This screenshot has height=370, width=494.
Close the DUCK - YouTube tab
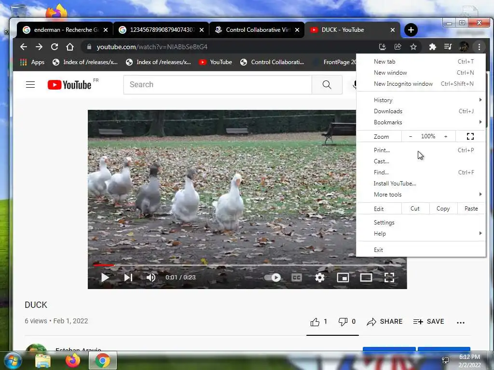(393, 30)
